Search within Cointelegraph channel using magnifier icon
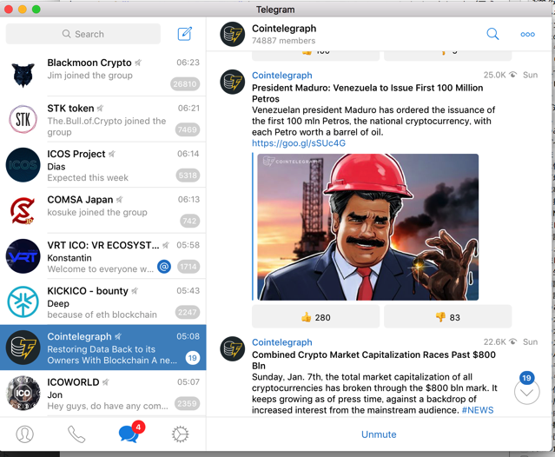This screenshot has width=555, height=457. (x=492, y=34)
